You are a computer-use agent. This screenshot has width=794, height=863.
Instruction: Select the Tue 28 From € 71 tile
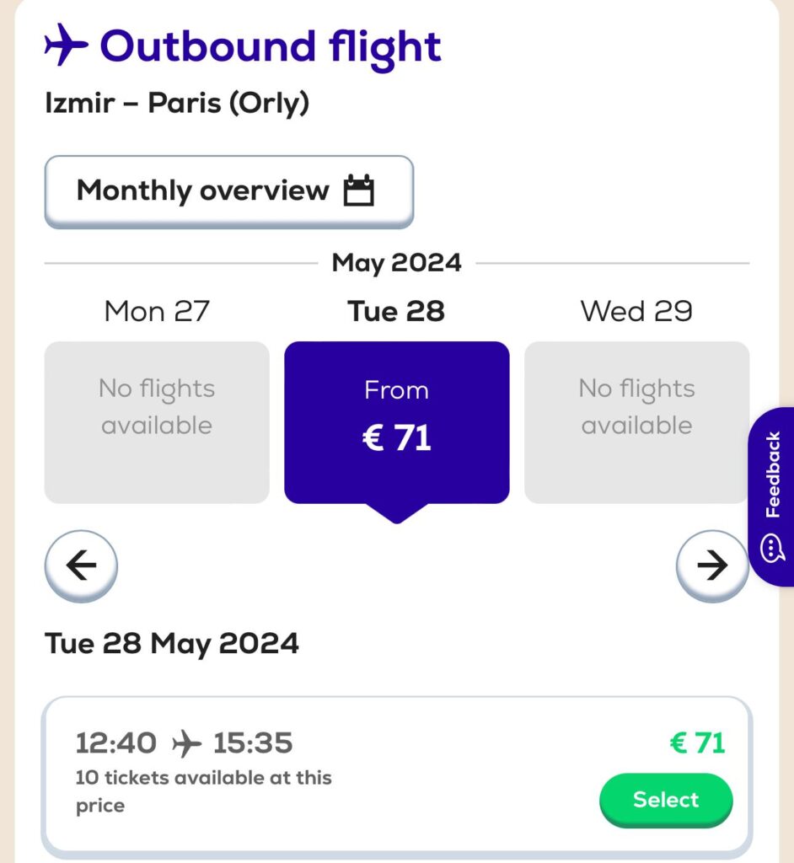click(397, 423)
